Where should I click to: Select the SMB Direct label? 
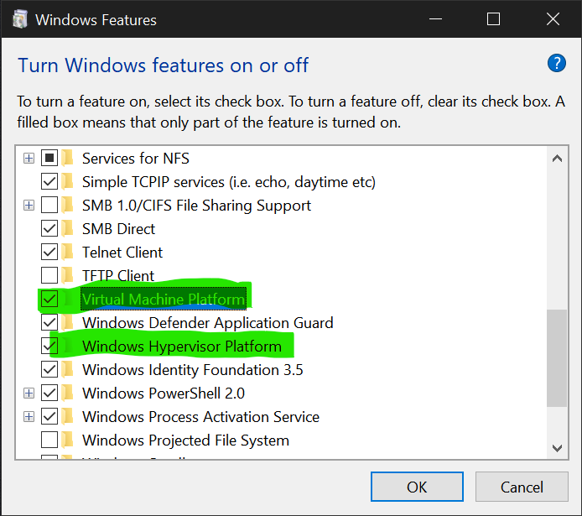pos(118,229)
